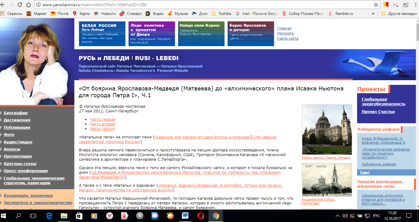This screenshot has height=222, width=419.
Task: Follow the Часть первая link
Action: (x=102, y=120)
